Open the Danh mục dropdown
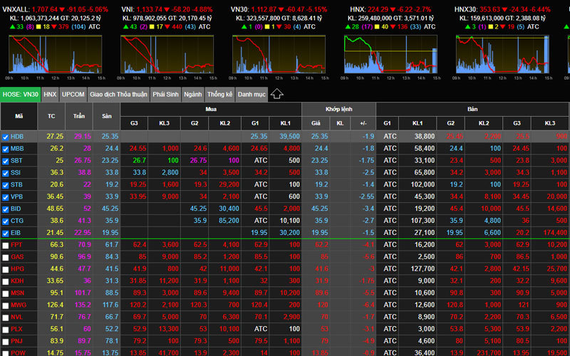570x356 pixels. [x=251, y=94]
